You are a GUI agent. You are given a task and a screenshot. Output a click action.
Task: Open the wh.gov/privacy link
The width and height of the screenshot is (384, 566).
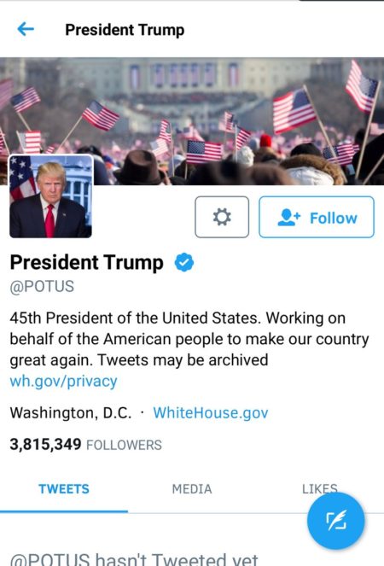click(63, 382)
